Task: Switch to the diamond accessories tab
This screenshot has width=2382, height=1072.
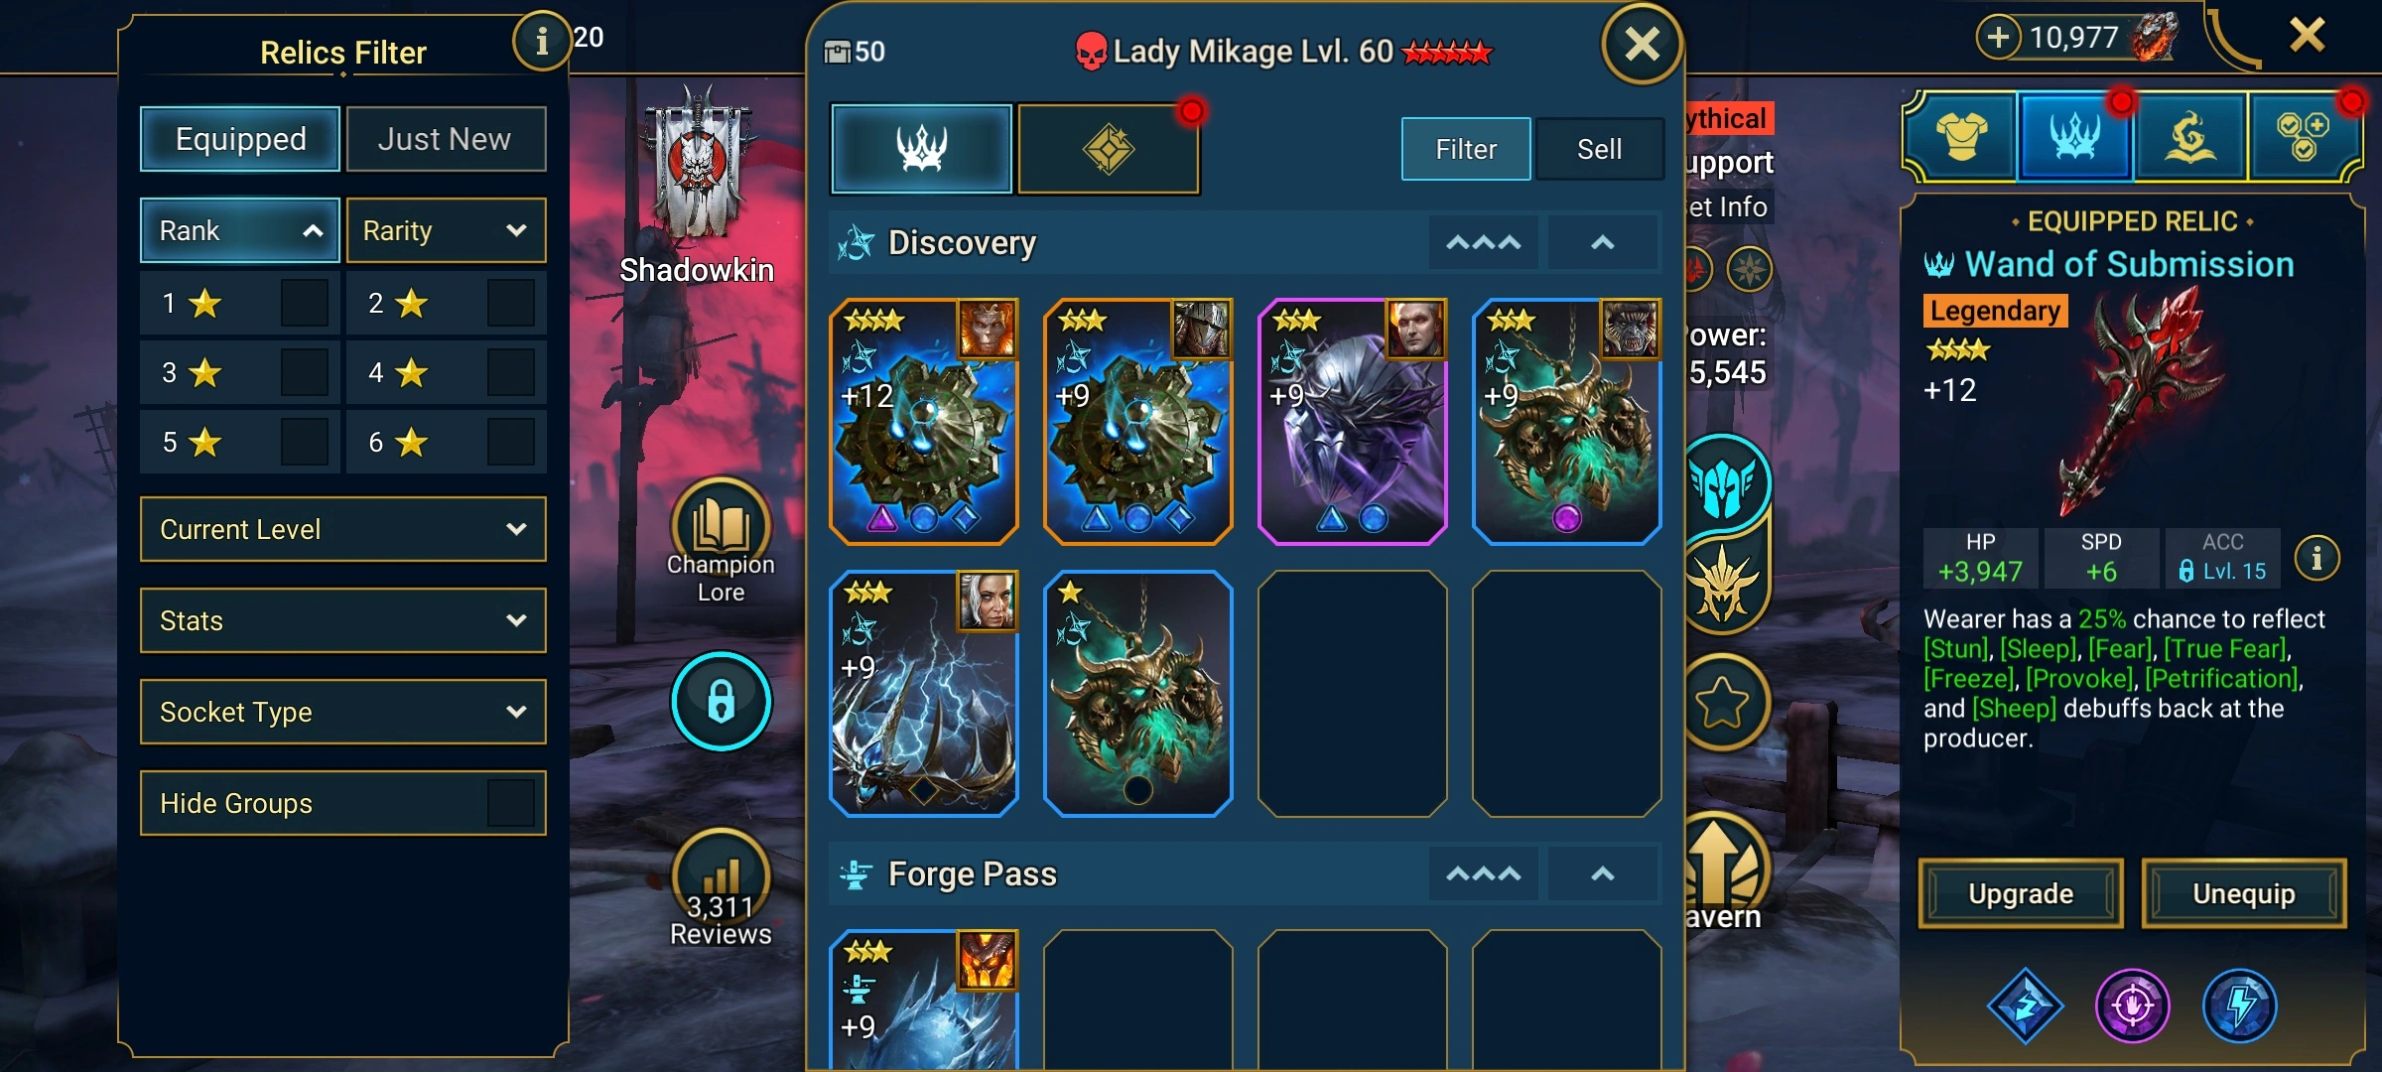Action: point(1109,149)
